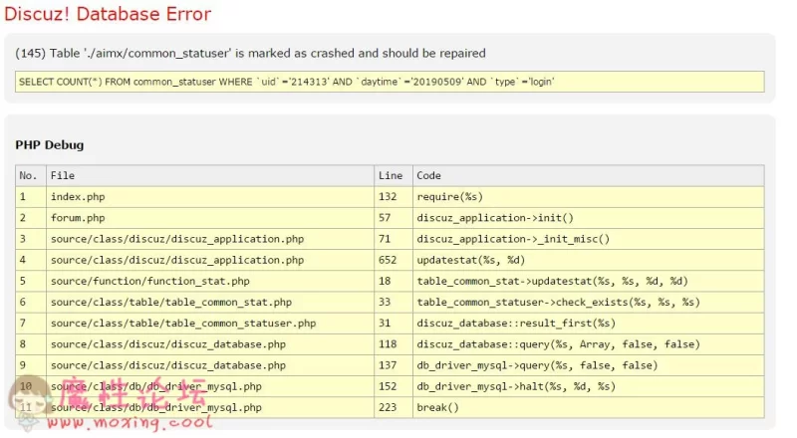Click the 'File' column header

(210, 175)
